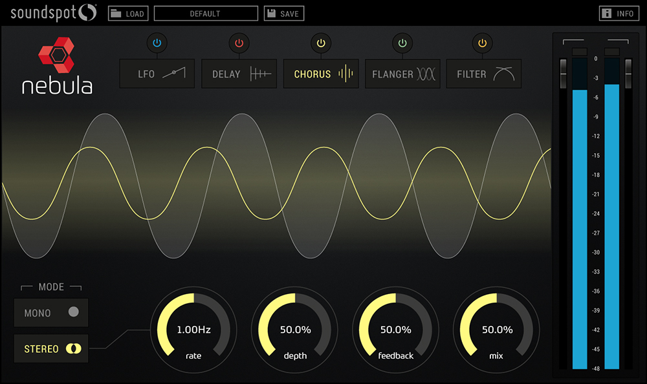Click the mix knob
Image resolution: width=647 pixels, height=384 pixels.
tap(496, 330)
